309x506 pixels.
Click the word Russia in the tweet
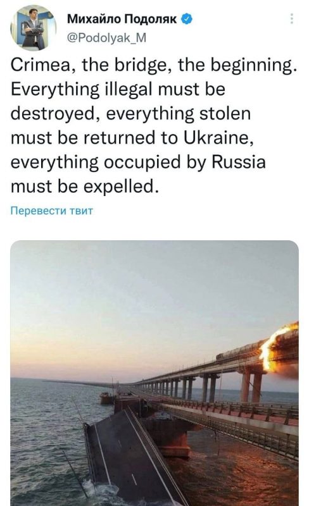click(239, 162)
